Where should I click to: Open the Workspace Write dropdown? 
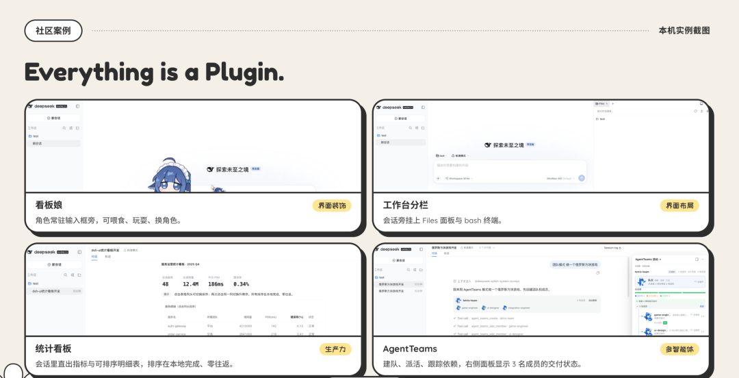pos(459,178)
